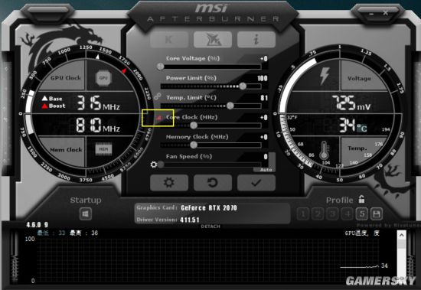
Task: Open settings via the gear button
Action: tap(169, 183)
